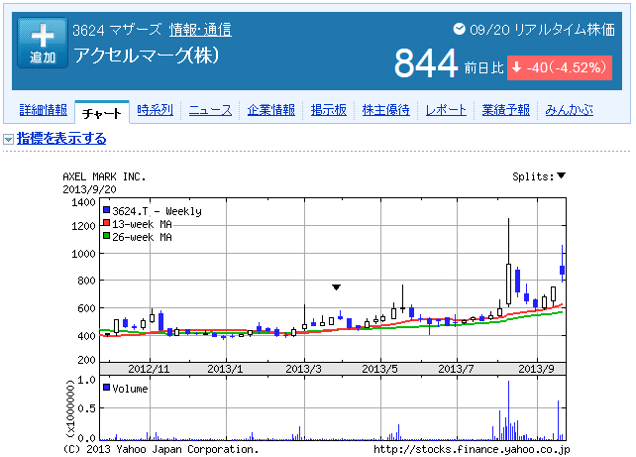Click the 2013/7 axis label
Screen dimensions: 636x457
456,369
